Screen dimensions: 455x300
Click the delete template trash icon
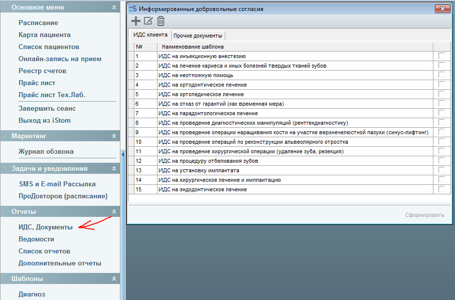161,21
